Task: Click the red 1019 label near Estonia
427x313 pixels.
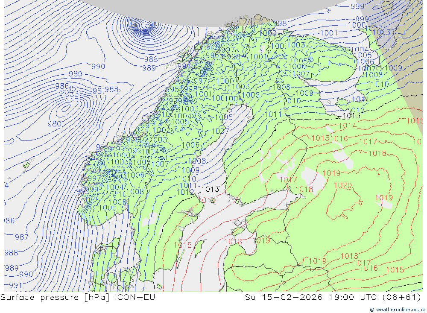Action: pyautogui.click(x=261, y=240)
